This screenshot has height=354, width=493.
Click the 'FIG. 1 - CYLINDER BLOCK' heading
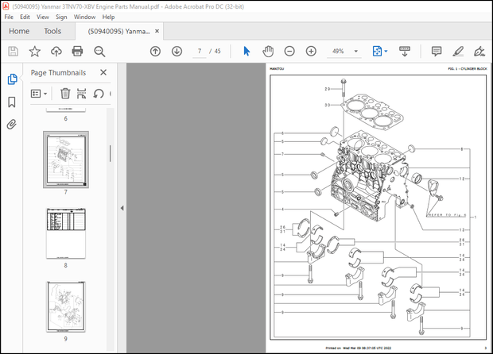(x=468, y=68)
